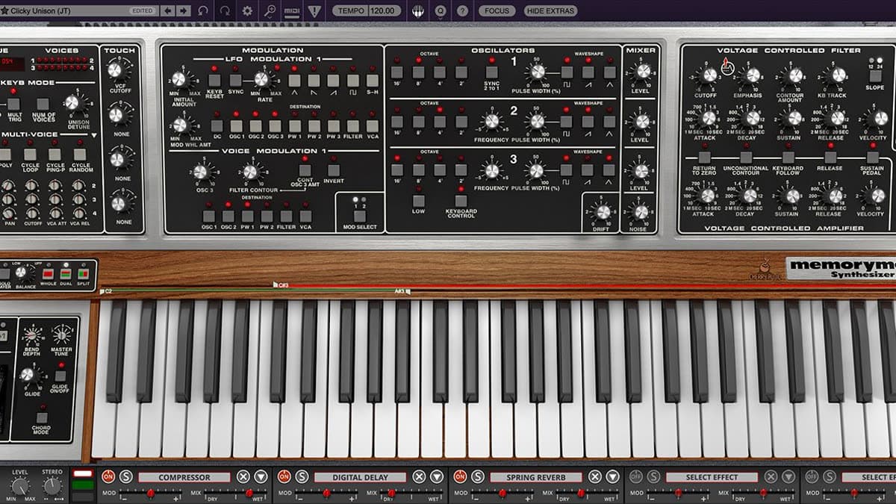Toggle oscillator SYNC 2 TO 1 button
This screenshot has height=504, width=896.
point(492,72)
